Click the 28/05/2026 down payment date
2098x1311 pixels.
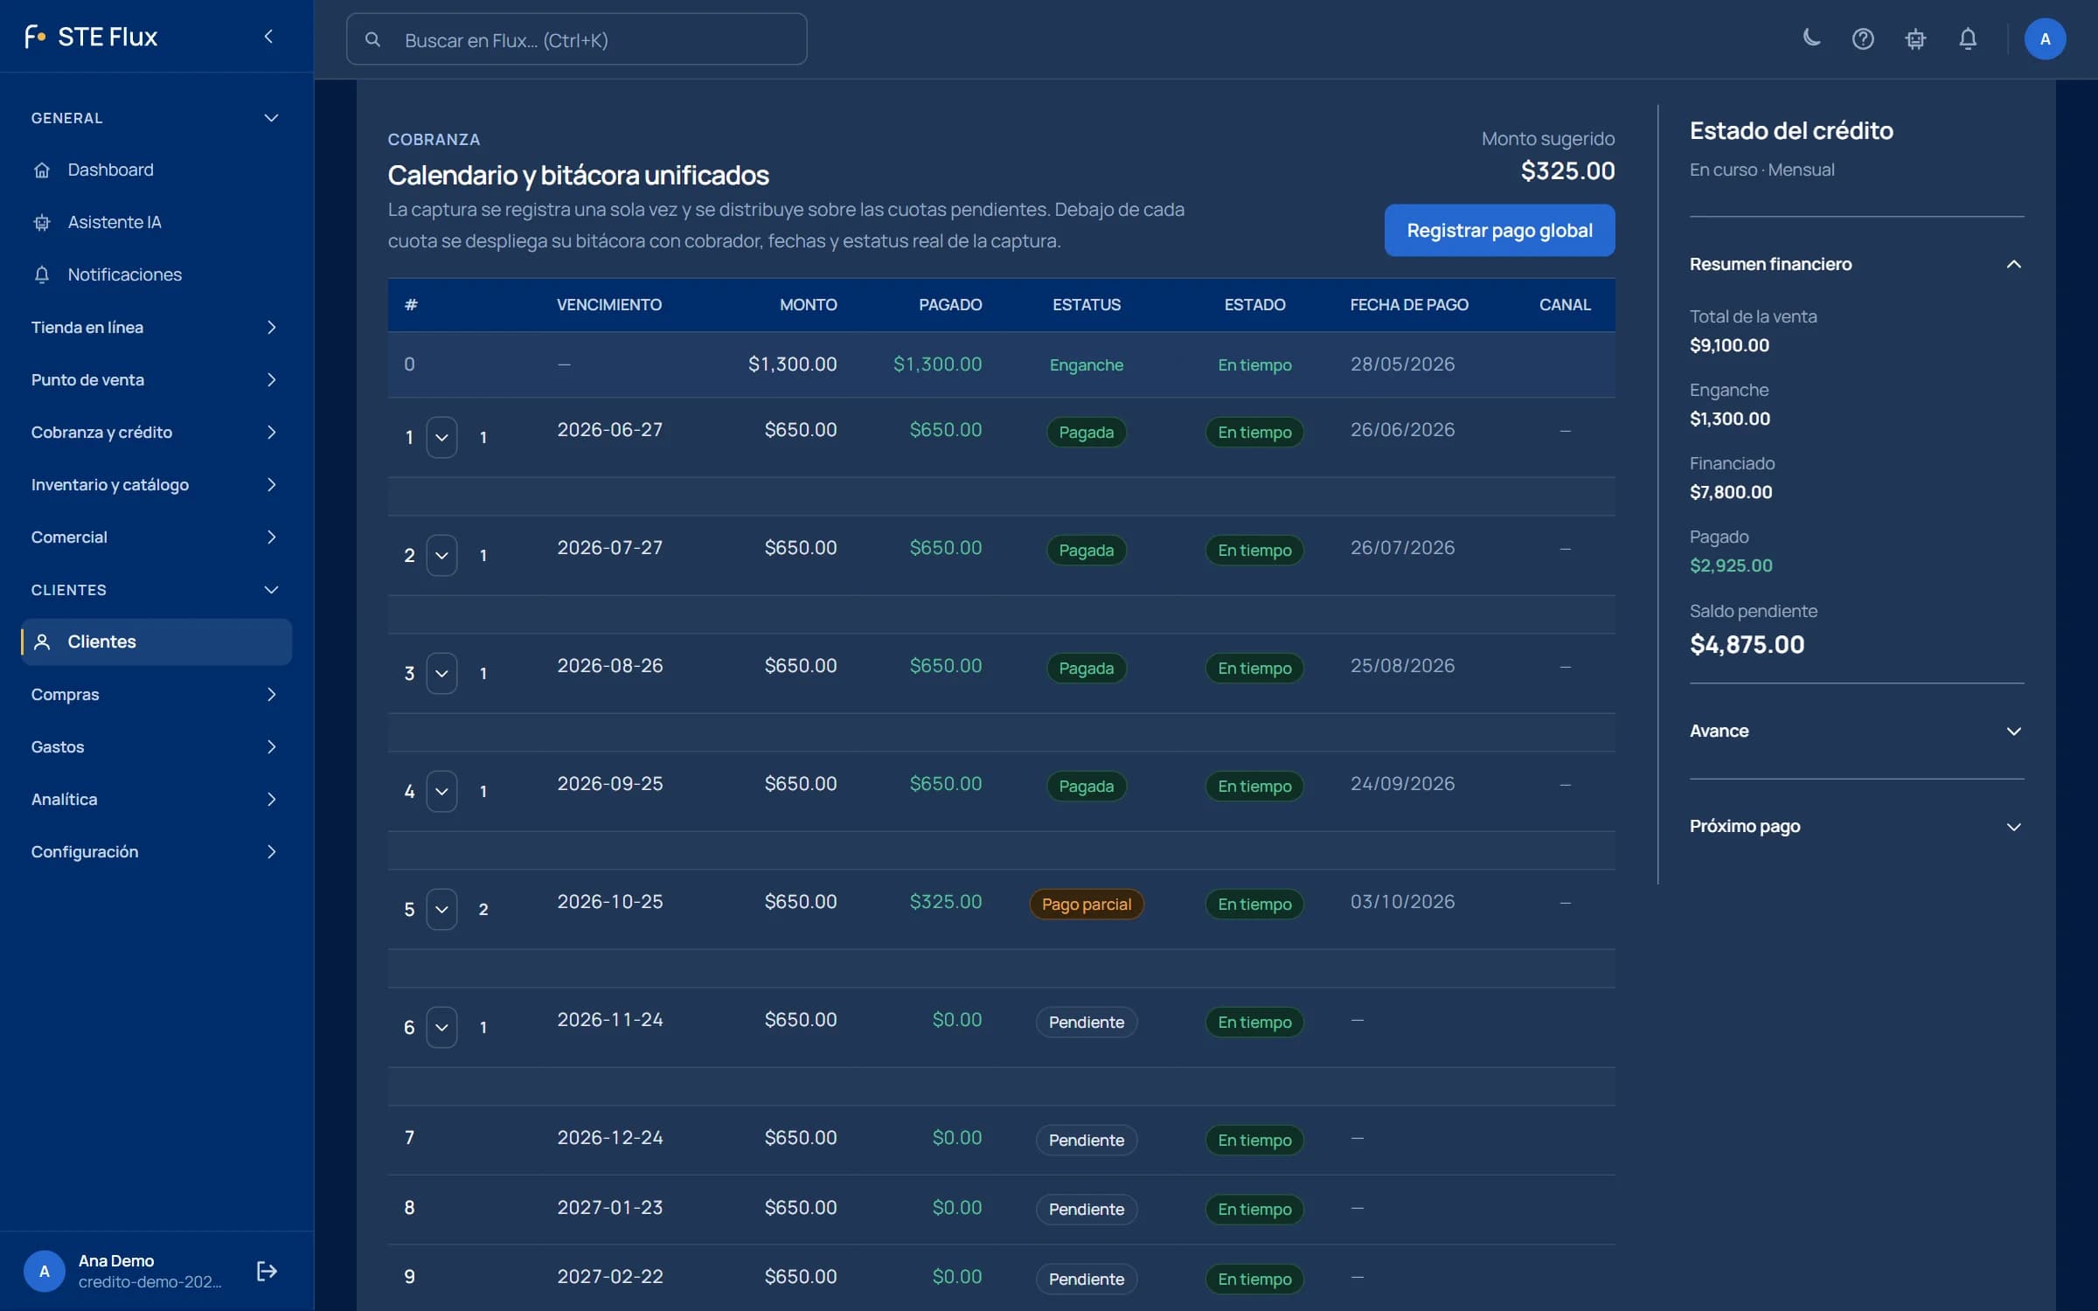pyautogui.click(x=1402, y=364)
